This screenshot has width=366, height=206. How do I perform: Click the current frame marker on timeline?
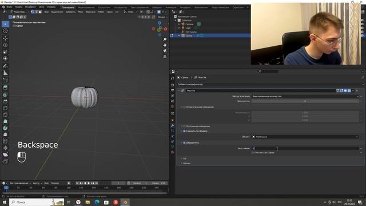[6, 188]
